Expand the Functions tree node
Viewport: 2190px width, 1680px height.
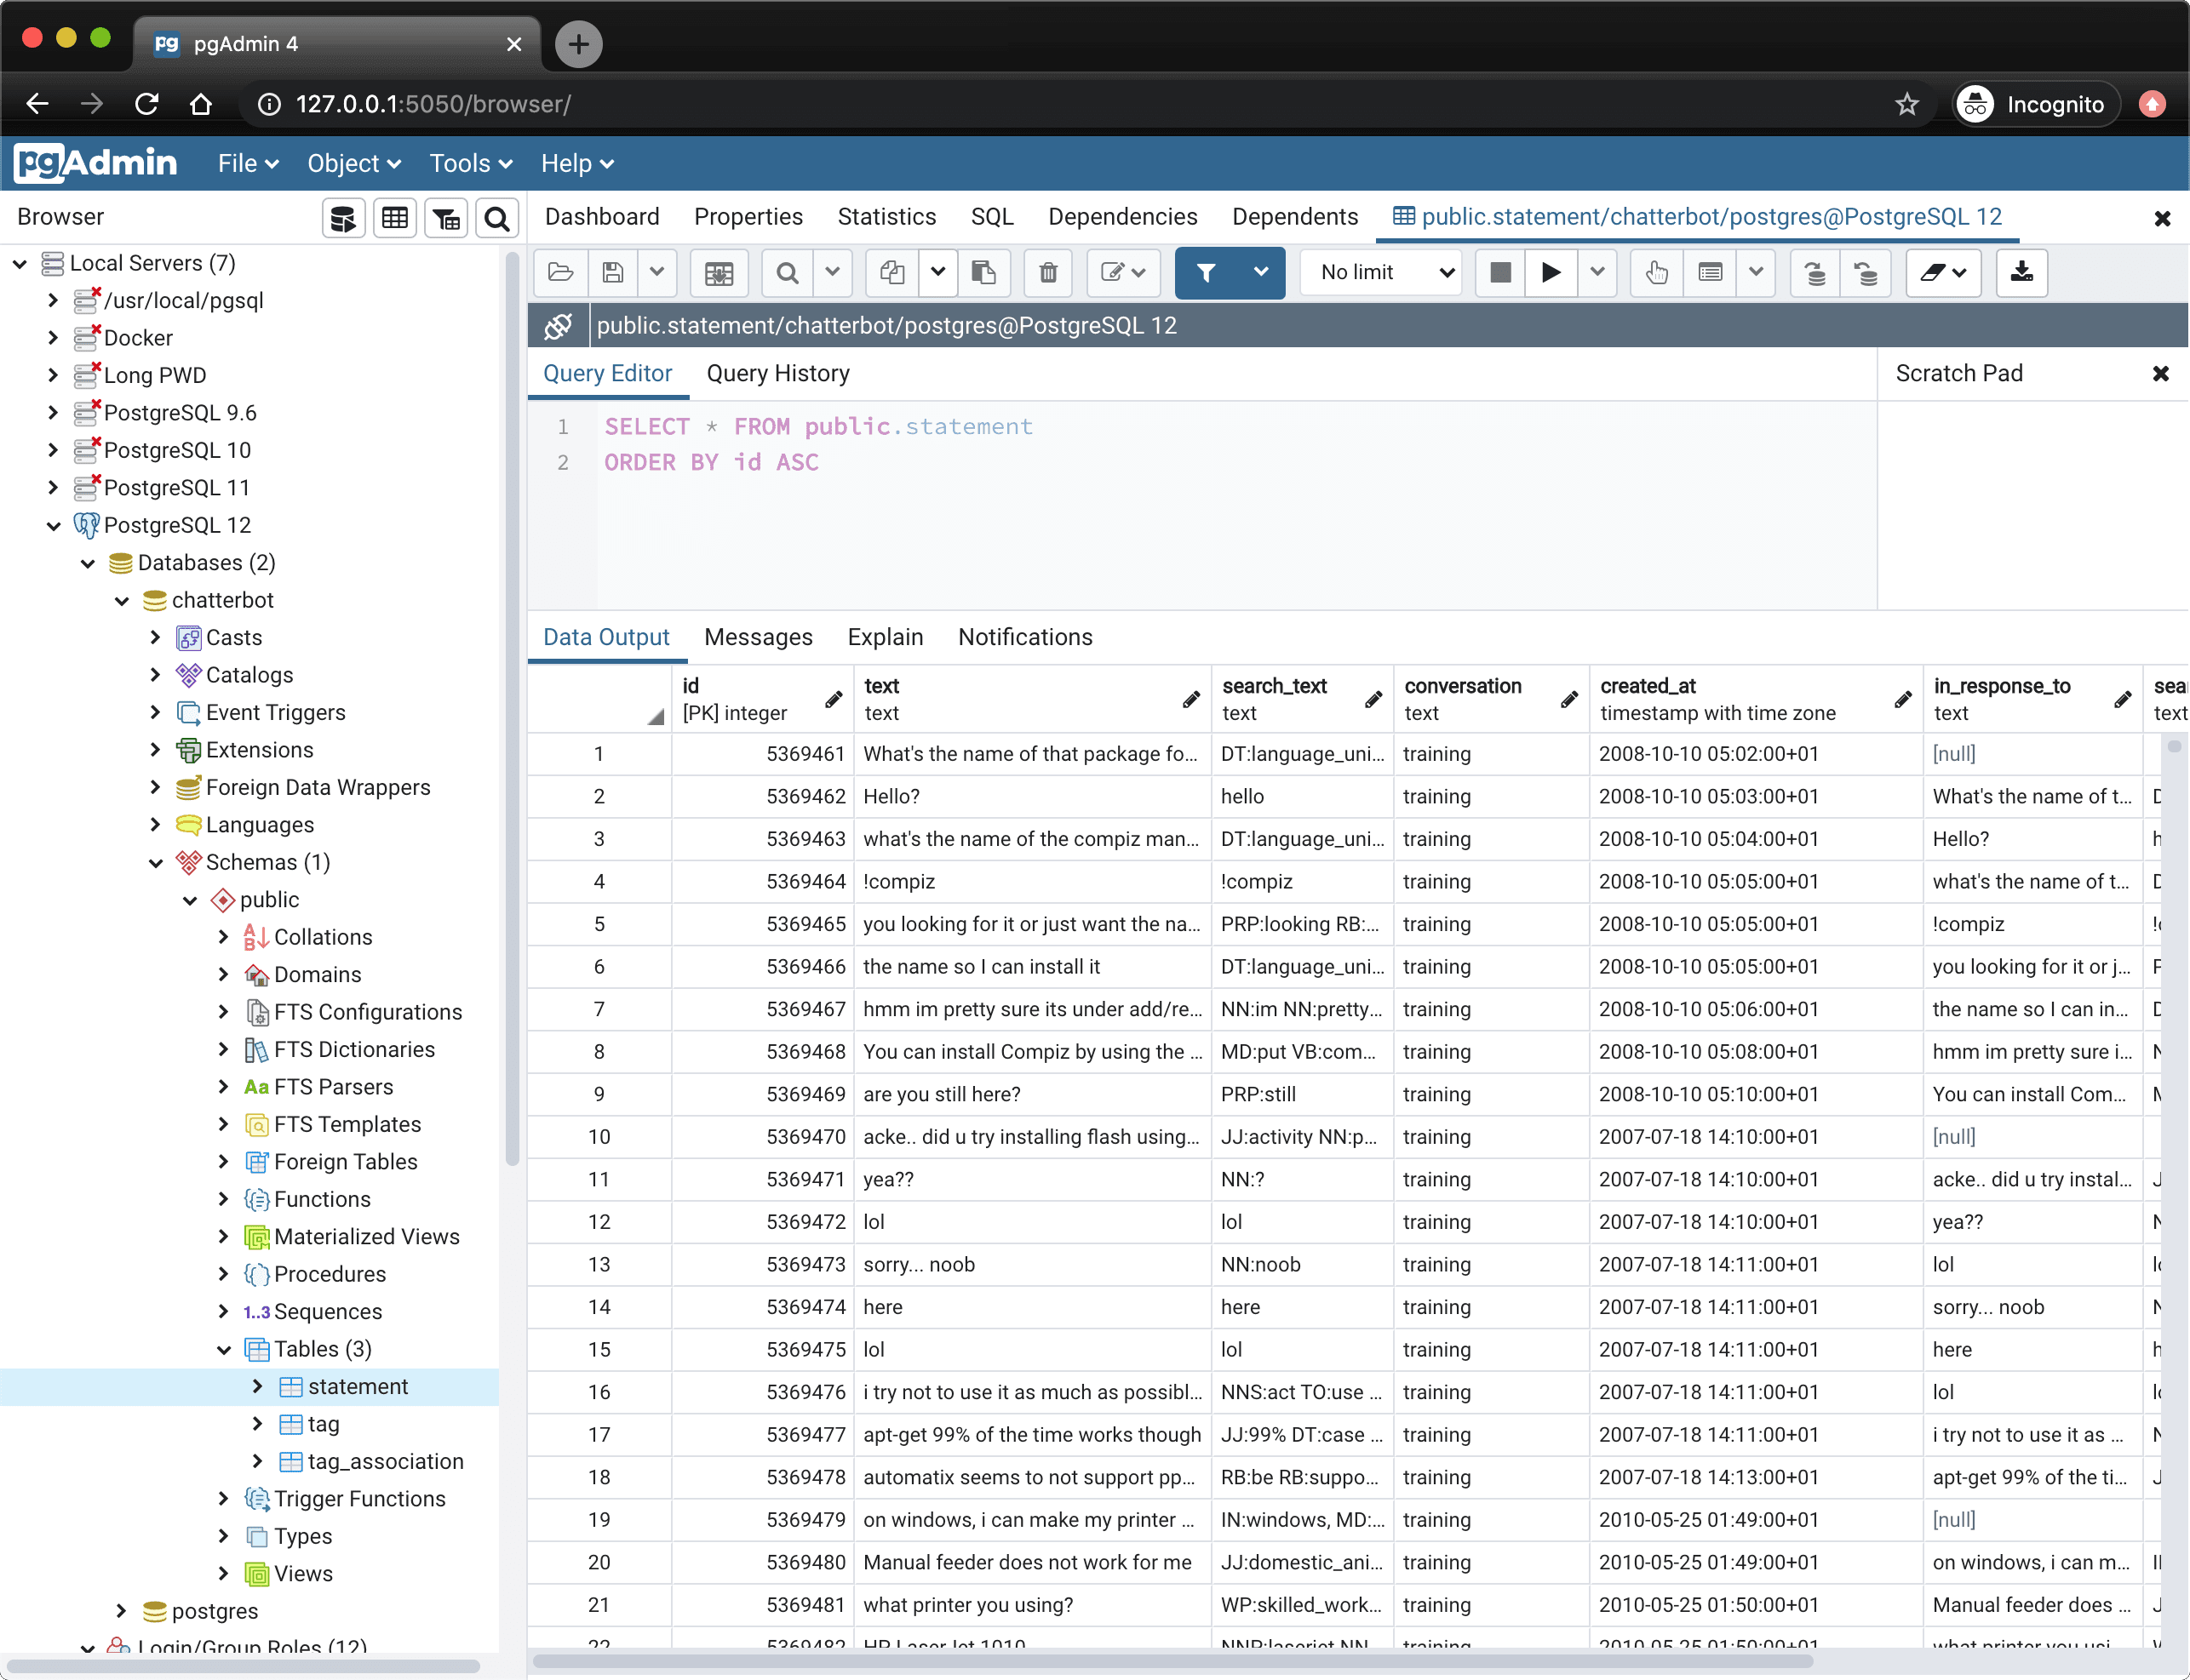point(224,1199)
